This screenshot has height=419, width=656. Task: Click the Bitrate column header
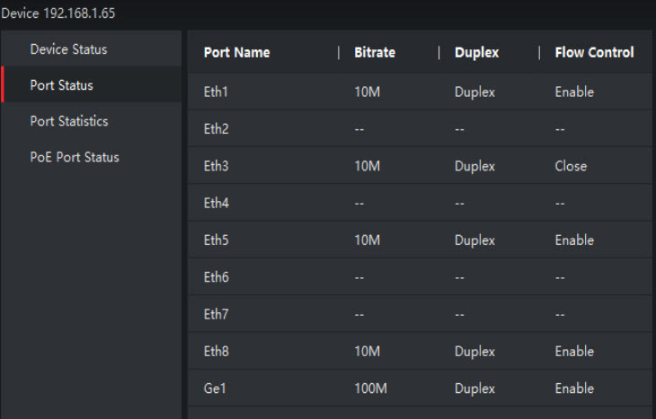(x=375, y=53)
